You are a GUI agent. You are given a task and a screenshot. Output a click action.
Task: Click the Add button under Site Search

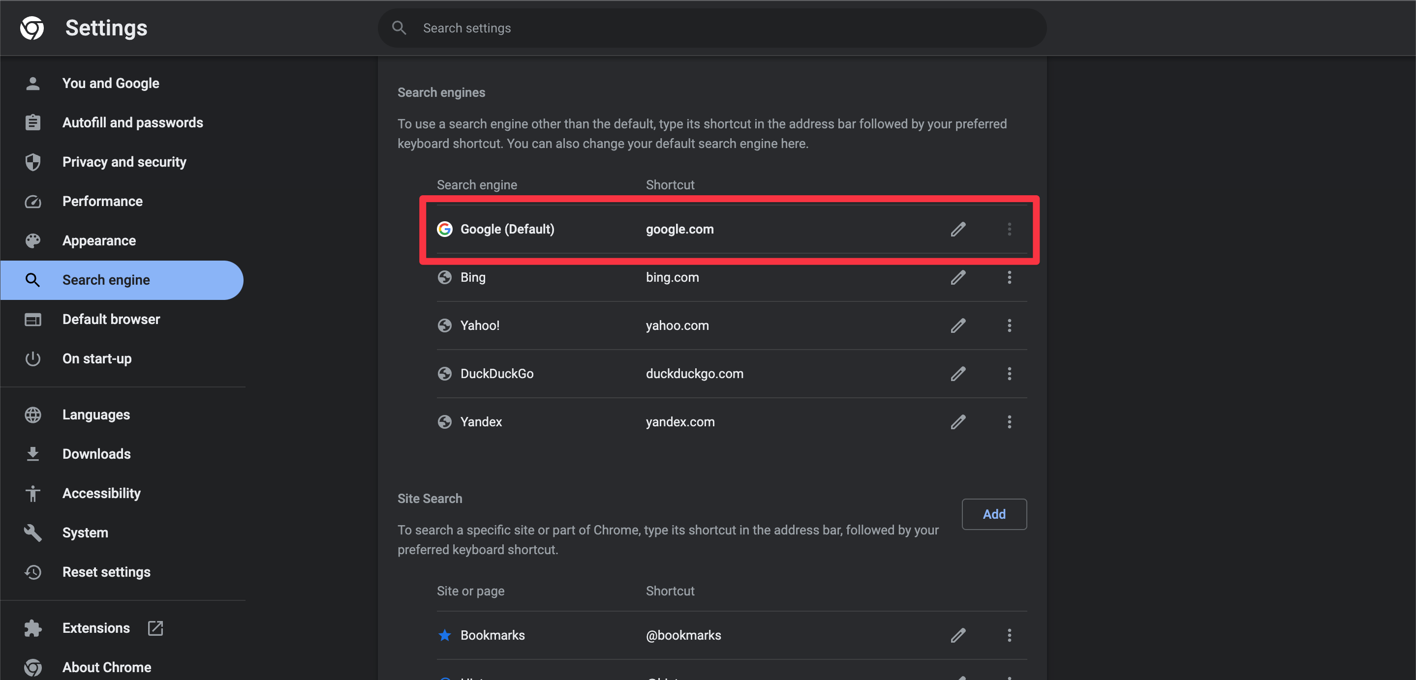[994, 514]
